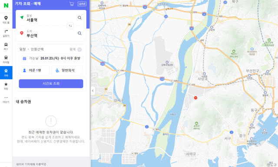Toggle round trip (왕복) checkbox
The height and width of the screenshot is (167, 278).
click(x=79, y=49)
